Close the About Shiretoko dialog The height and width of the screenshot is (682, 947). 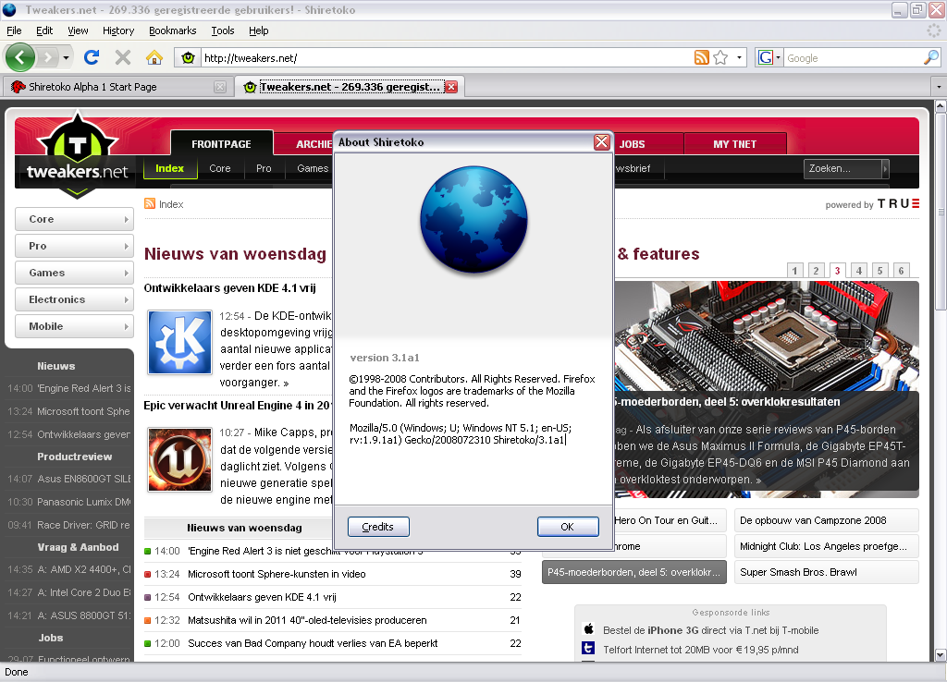601,141
